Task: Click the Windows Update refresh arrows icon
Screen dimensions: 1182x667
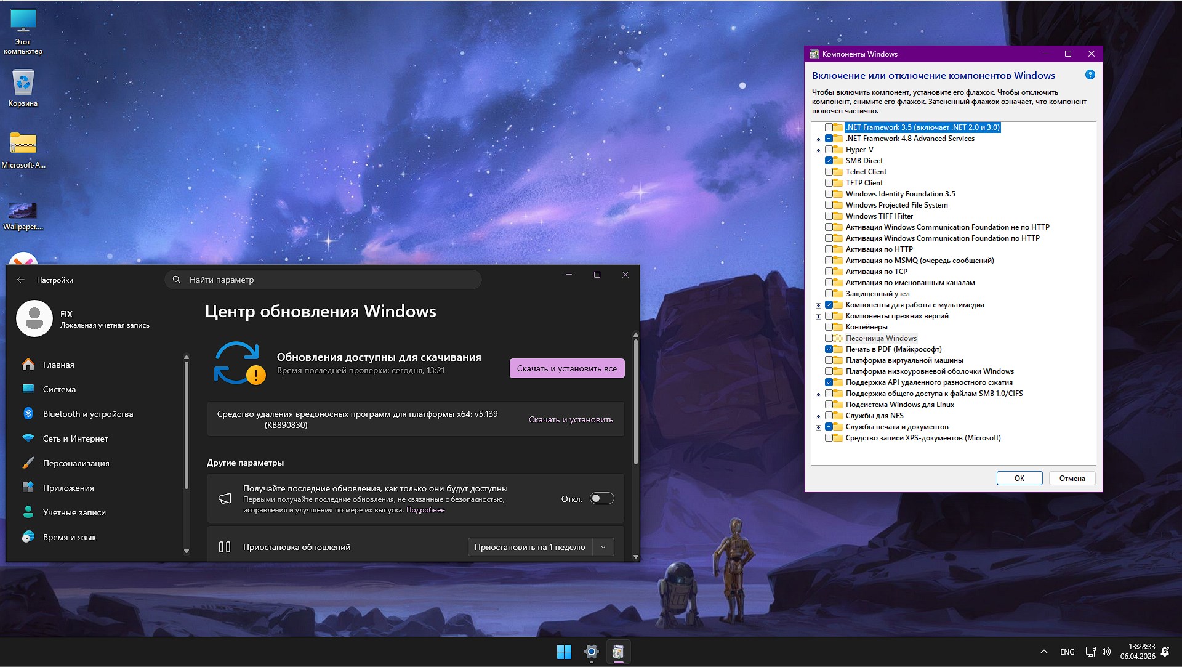Action: point(239,363)
